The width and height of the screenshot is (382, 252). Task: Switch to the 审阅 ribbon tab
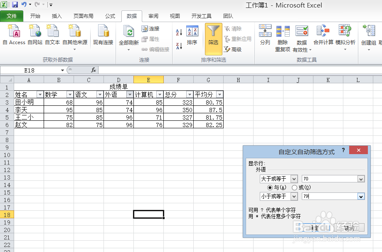153,16
